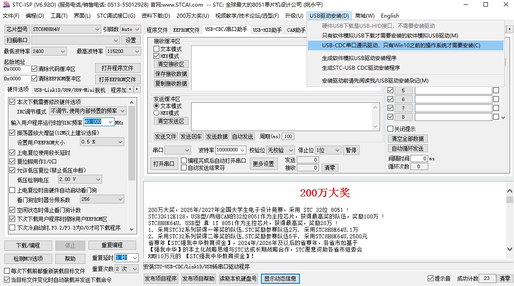Screen dimensions: 514x286
Task: Enable 文本模式 in receive buffer
Action: click(157, 49)
